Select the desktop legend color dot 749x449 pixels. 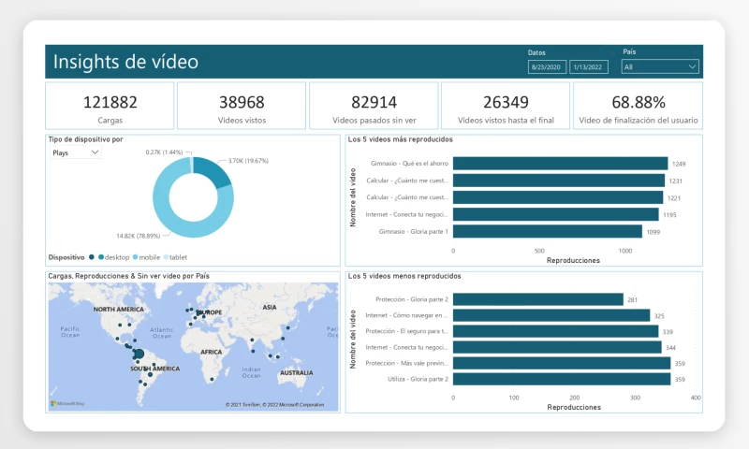(x=101, y=257)
